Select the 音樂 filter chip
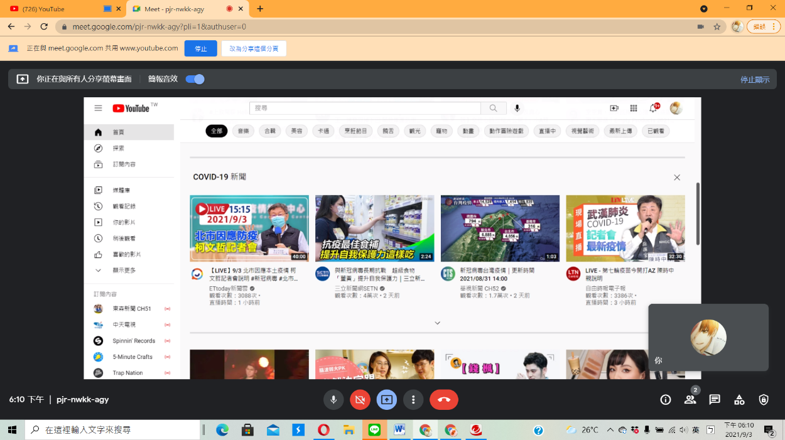Viewport: 785px width, 440px height. point(243,131)
